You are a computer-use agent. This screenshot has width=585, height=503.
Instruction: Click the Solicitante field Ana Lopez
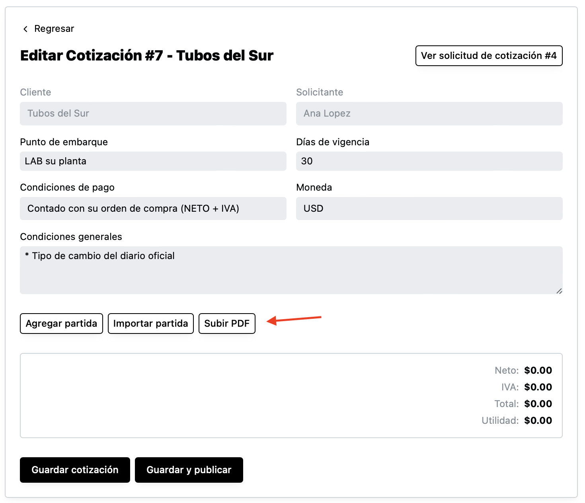pyautogui.click(x=429, y=113)
